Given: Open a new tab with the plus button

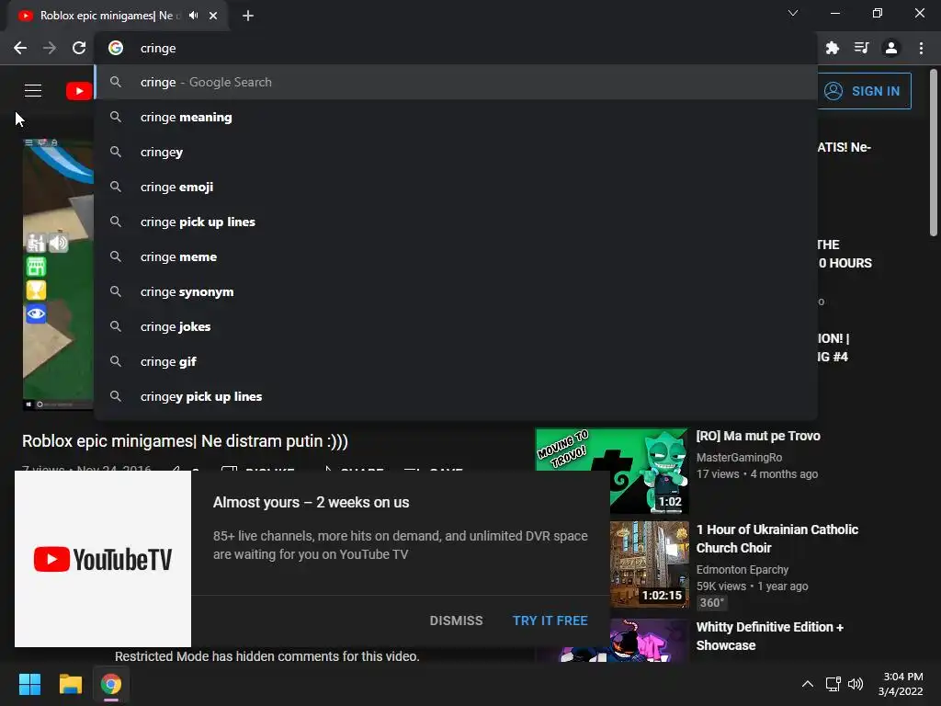Looking at the screenshot, I should pos(248,16).
